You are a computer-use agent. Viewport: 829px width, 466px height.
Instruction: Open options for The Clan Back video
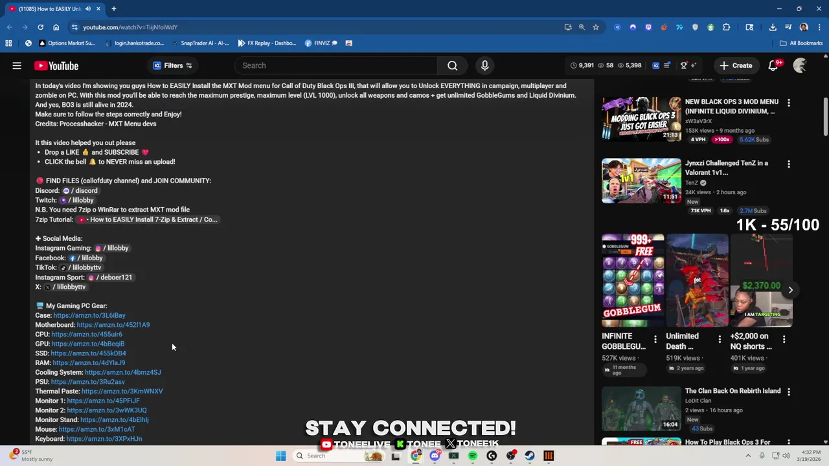(x=789, y=392)
